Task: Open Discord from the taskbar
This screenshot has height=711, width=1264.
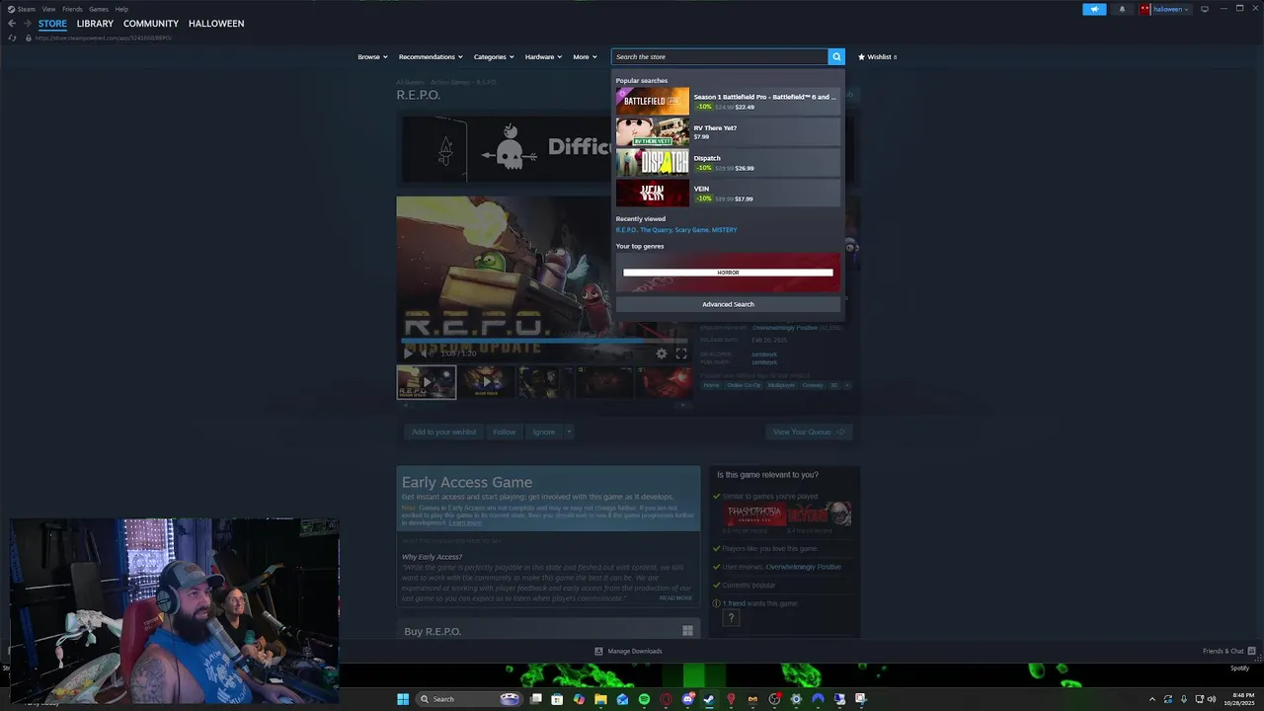Action: pyautogui.click(x=688, y=699)
